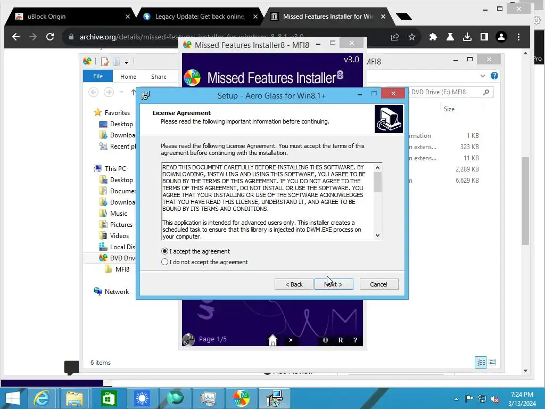Open the Share ribbon tab in Explorer
Viewport: 545px width, 409px height.
159,77
